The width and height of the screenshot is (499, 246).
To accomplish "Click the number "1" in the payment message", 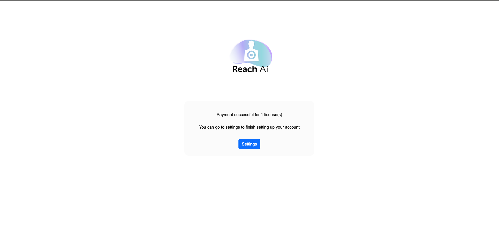I will click(x=262, y=115).
